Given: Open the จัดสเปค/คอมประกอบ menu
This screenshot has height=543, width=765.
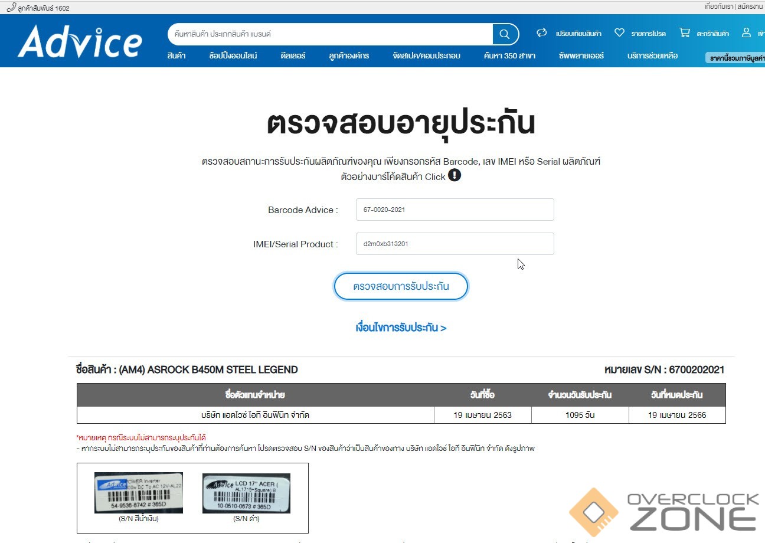Looking at the screenshot, I should [426, 56].
